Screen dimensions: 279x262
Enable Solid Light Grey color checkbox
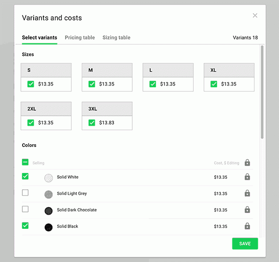[x=25, y=193]
